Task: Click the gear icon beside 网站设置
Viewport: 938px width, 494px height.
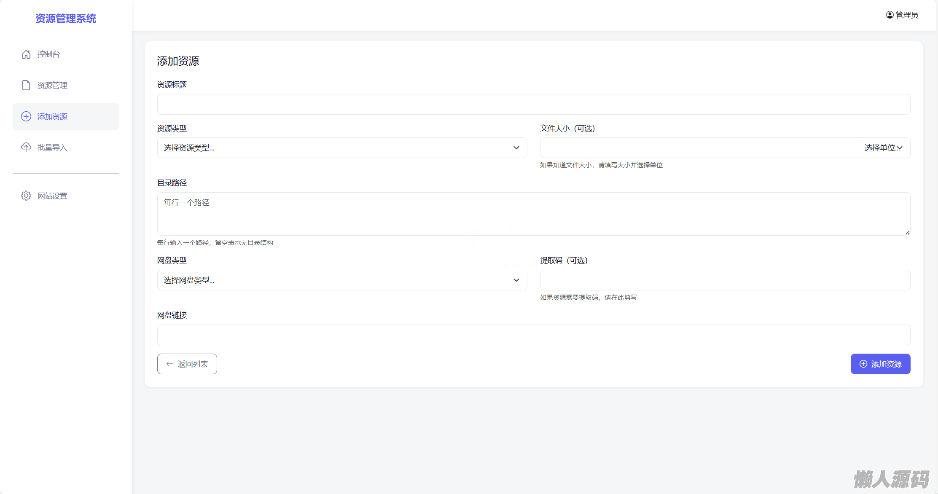Action: click(x=26, y=196)
